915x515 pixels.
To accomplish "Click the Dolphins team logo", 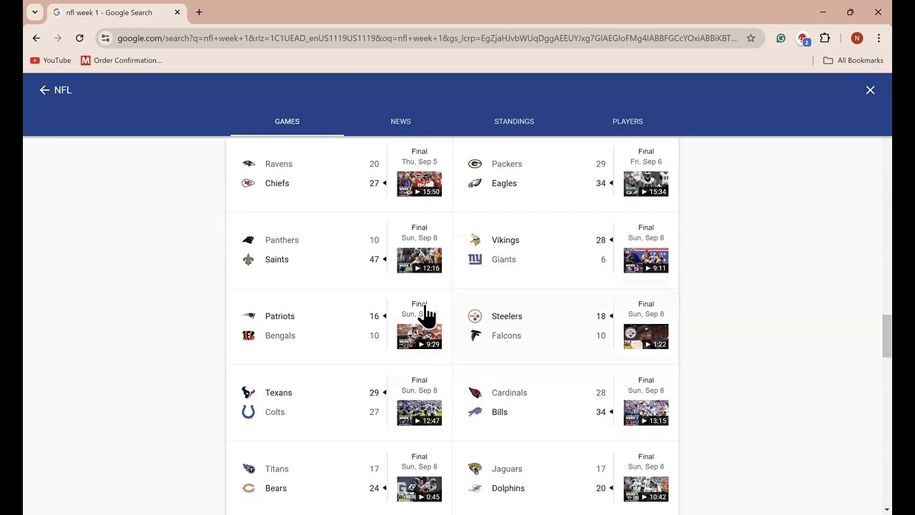I will 475,489.
